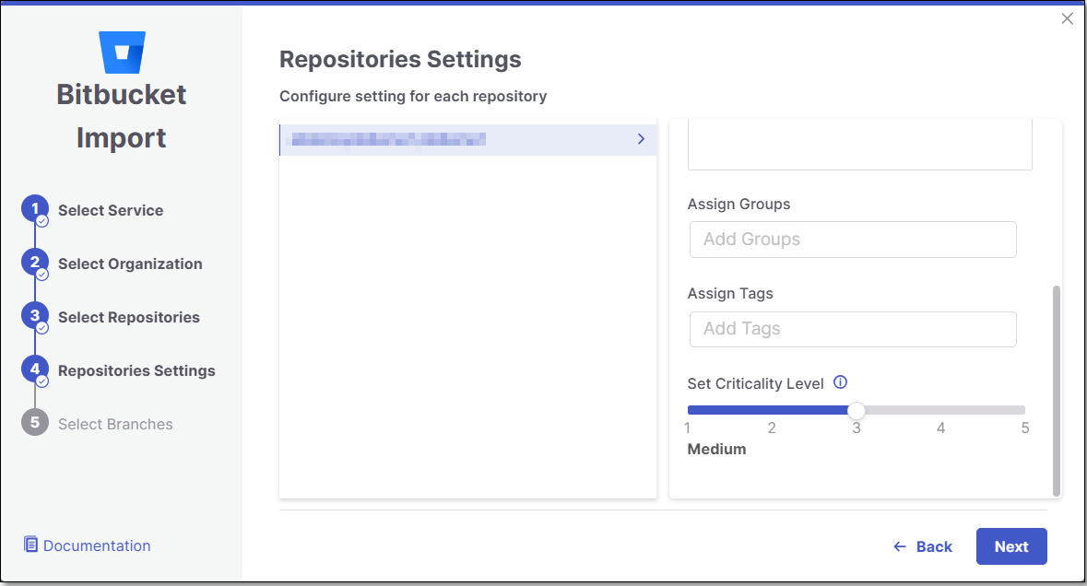Click the step 1 circle icon
The width and height of the screenshot is (1087, 586).
tap(35, 209)
